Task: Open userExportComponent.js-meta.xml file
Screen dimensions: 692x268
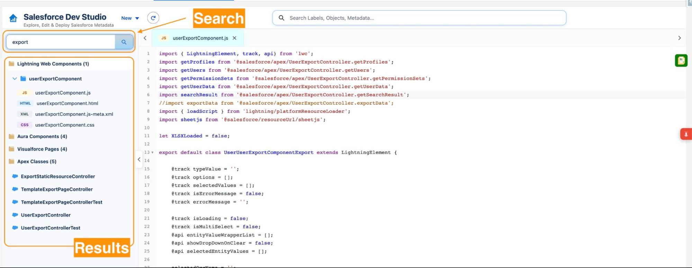Action: pos(74,114)
